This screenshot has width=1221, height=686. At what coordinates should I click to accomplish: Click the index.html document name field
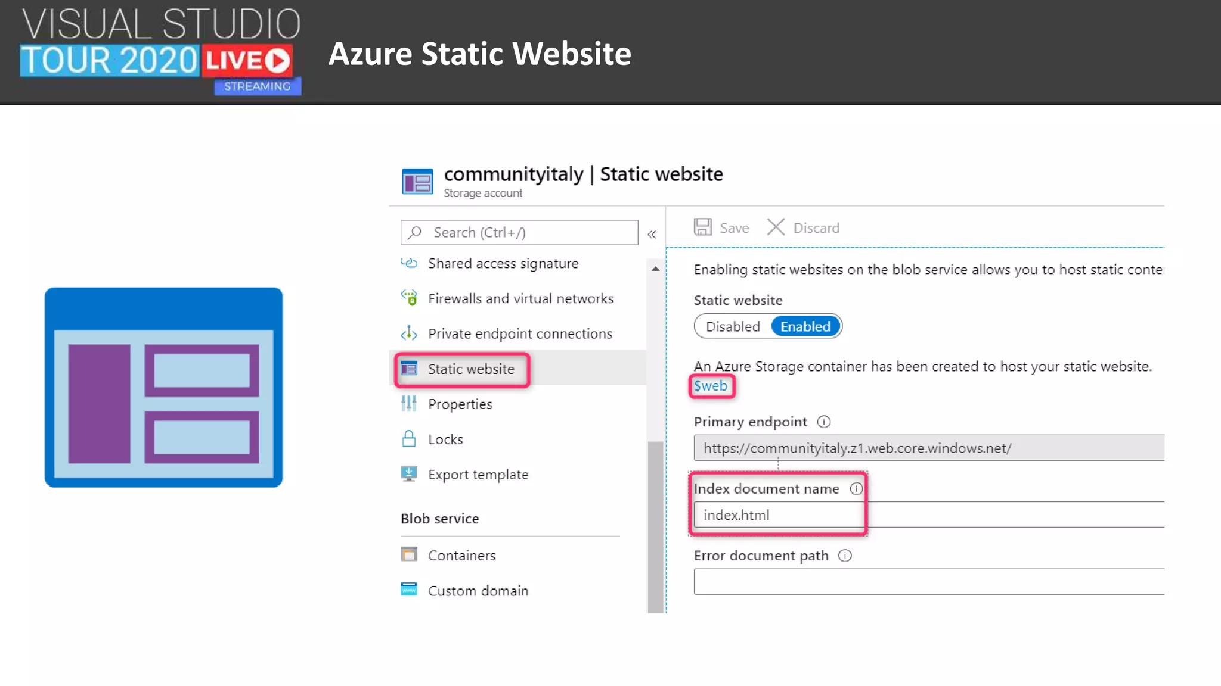[929, 514]
